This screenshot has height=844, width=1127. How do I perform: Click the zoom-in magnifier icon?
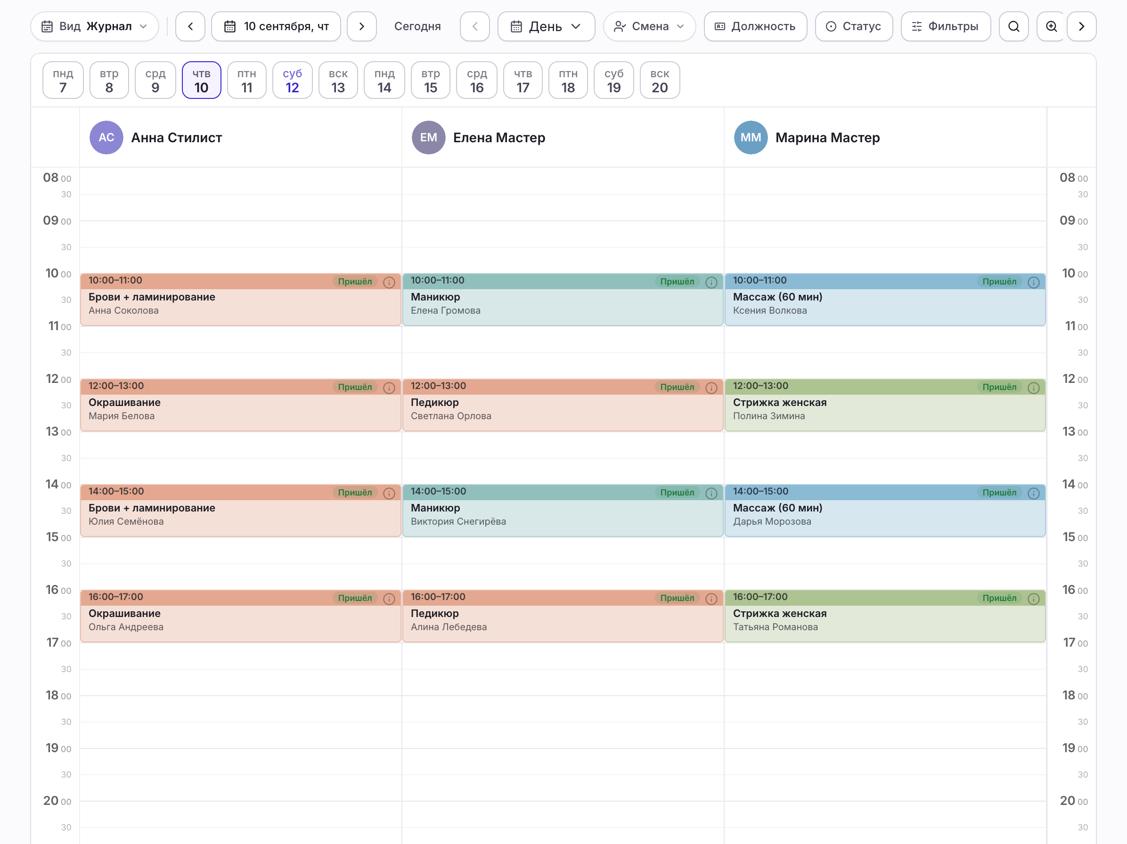[x=1051, y=26]
